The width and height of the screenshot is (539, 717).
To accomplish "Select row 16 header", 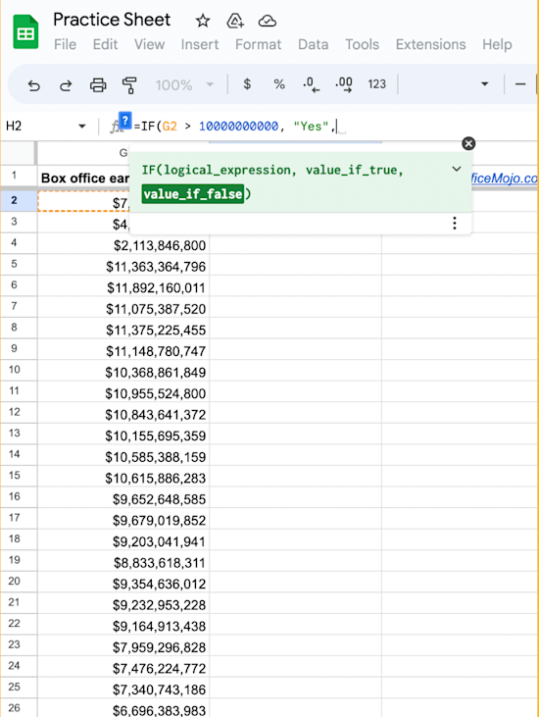I will click(x=14, y=496).
